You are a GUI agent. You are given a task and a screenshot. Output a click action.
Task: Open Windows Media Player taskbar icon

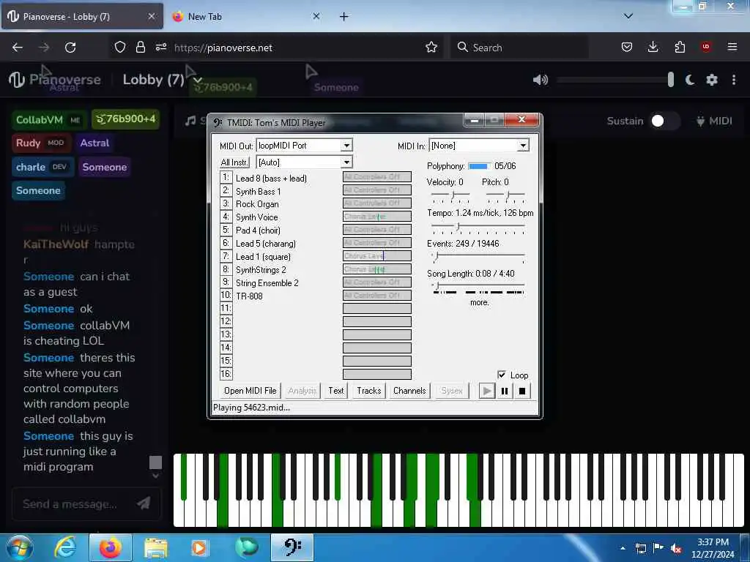click(199, 547)
